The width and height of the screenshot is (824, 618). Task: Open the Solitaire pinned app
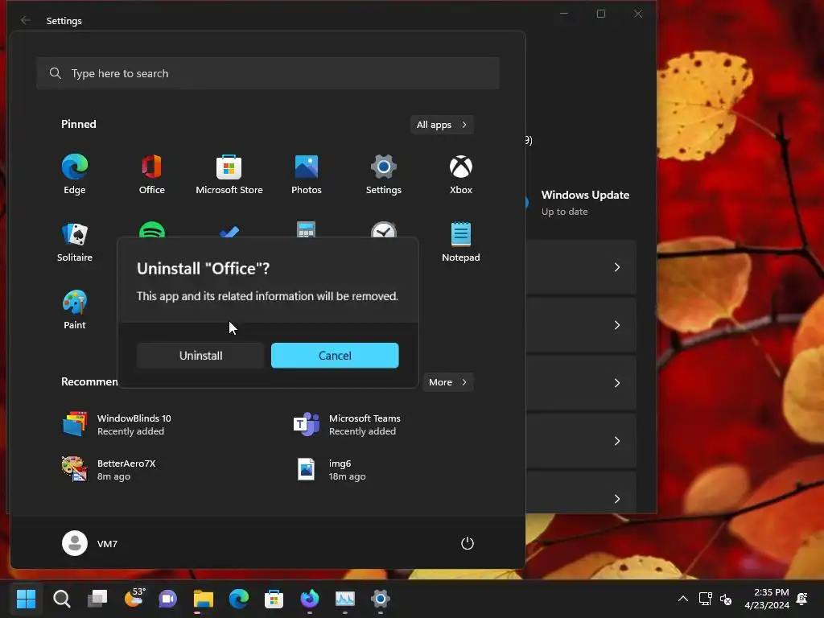coord(75,242)
